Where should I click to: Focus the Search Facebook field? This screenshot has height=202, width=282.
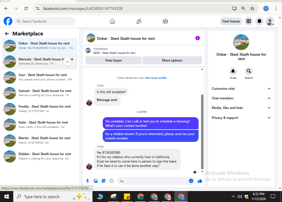point(45,21)
